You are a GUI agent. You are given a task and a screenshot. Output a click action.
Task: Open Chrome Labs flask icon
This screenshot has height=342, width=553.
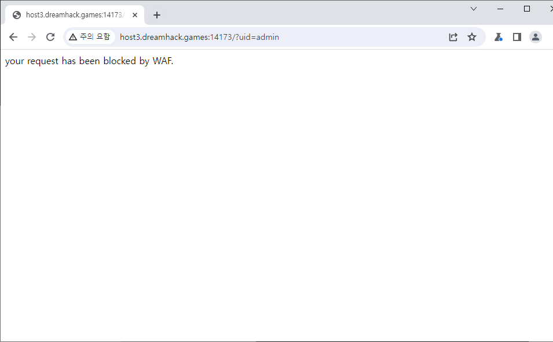point(498,37)
